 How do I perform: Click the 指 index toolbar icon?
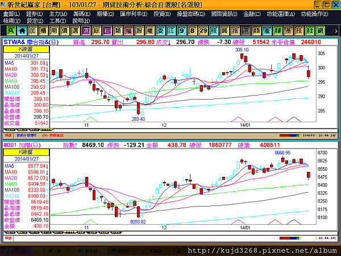point(235,31)
